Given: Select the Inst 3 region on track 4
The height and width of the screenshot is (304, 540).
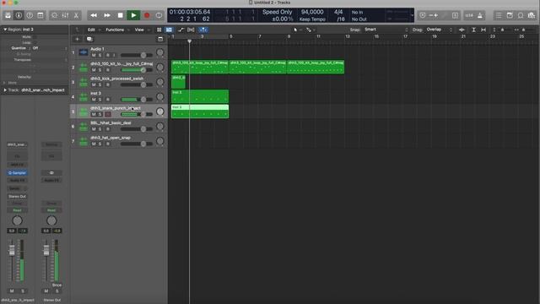Looking at the screenshot, I should coord(200,96).
